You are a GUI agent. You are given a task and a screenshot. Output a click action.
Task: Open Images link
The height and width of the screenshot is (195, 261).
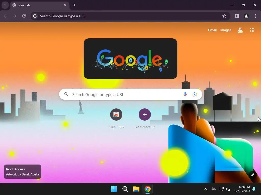[226, 30]
